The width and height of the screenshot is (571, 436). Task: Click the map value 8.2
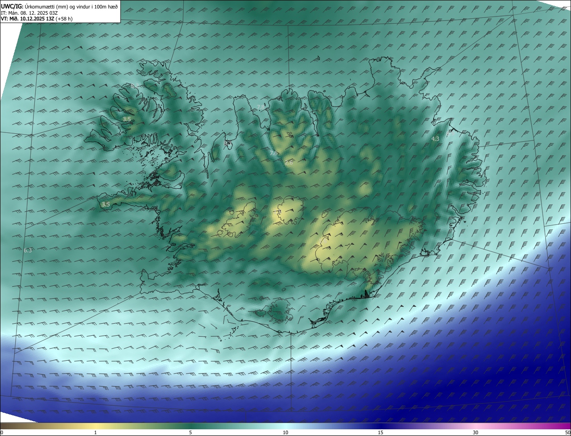(x=135, y=86)
